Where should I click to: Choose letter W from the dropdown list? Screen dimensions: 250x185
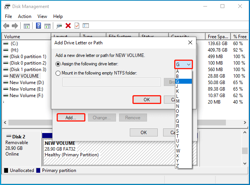click(183, 151)
